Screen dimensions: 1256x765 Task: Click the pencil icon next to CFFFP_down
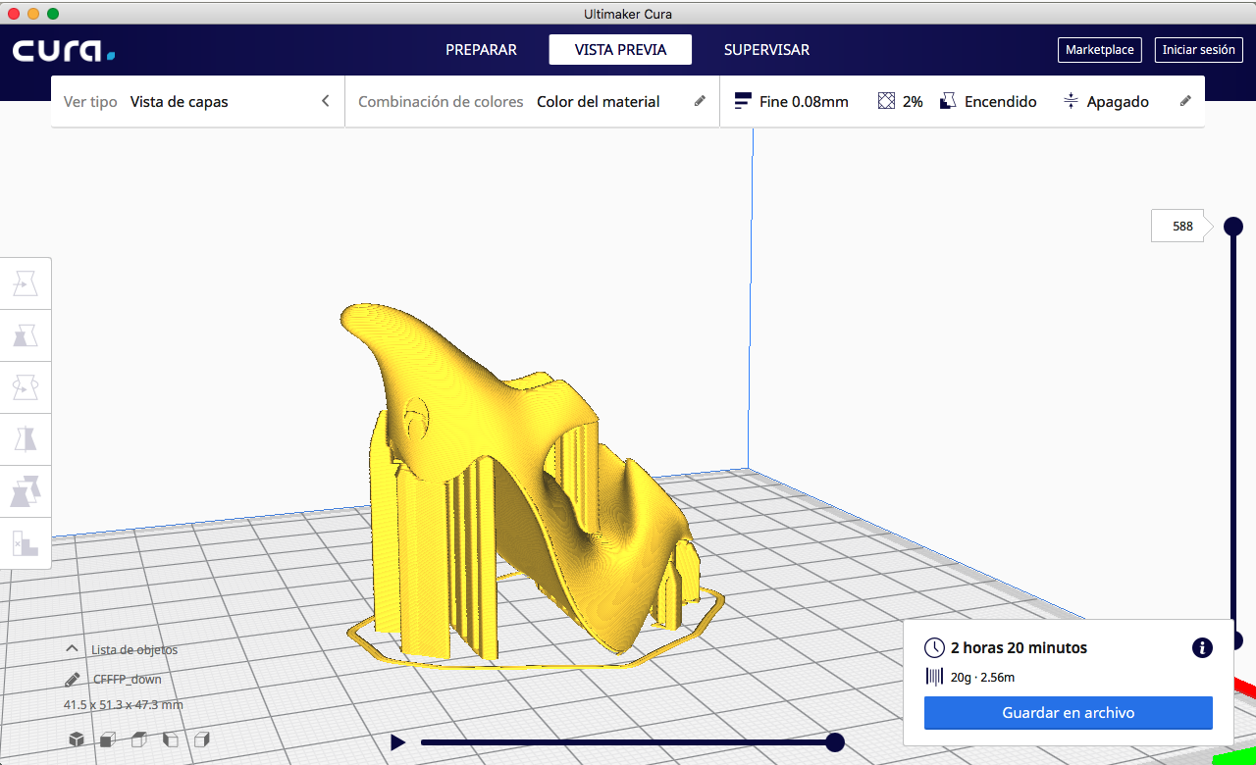pos(73,679)
